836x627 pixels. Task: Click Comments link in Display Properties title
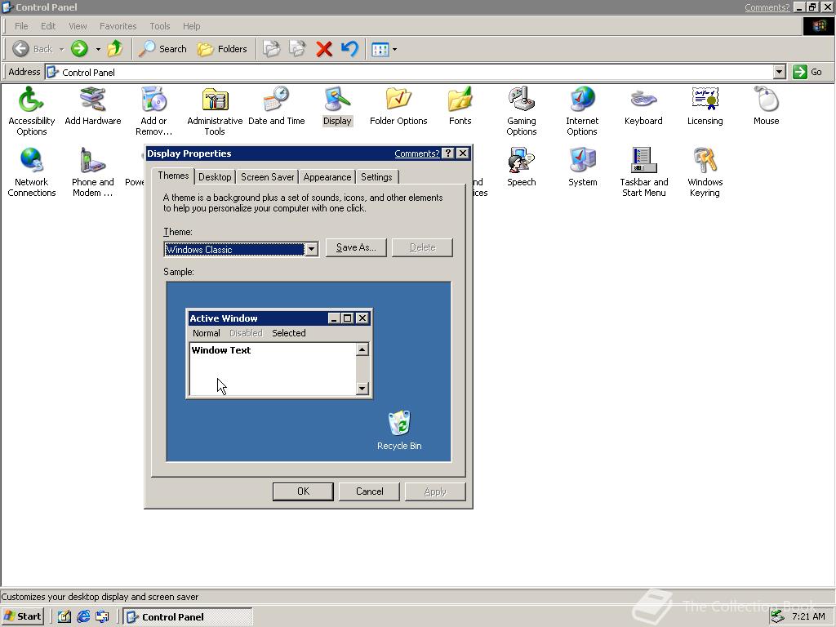[417, 153]
